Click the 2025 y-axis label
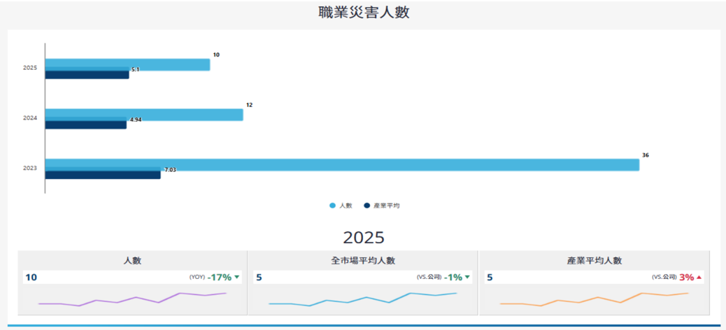The width and height of the screenshot is (726, 330). pyautogui.click(x=30, y=68)
